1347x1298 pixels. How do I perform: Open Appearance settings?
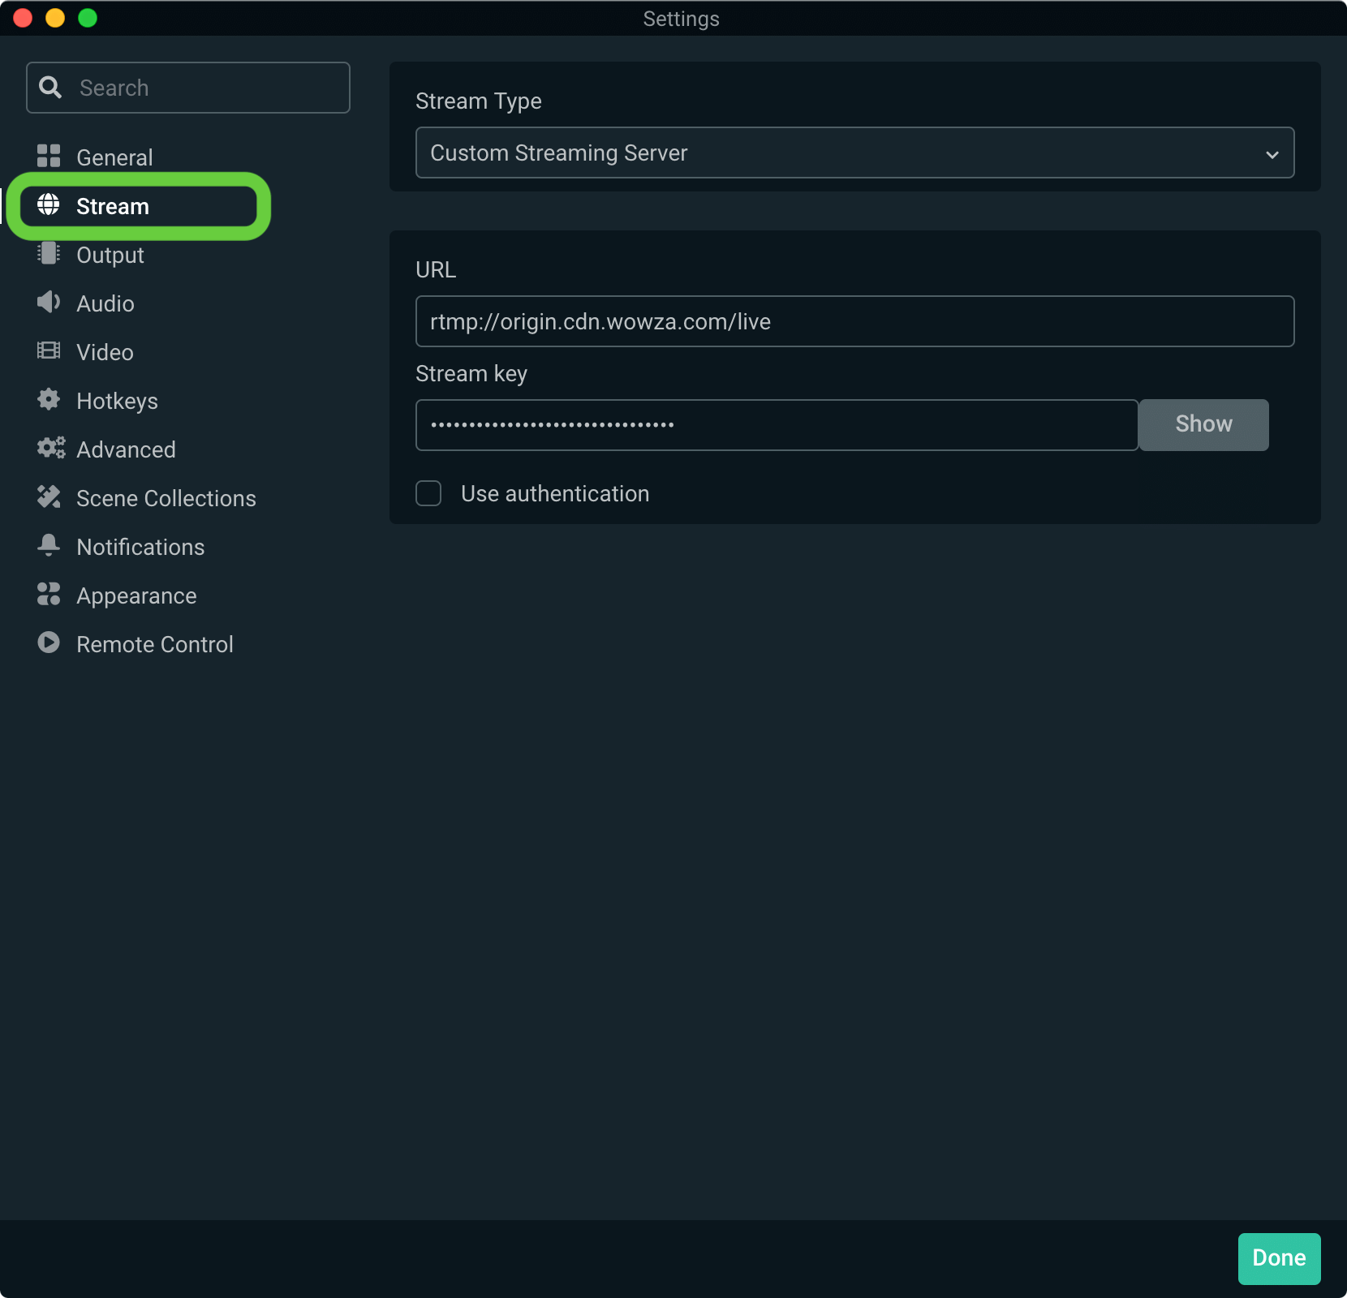[136, 595]
